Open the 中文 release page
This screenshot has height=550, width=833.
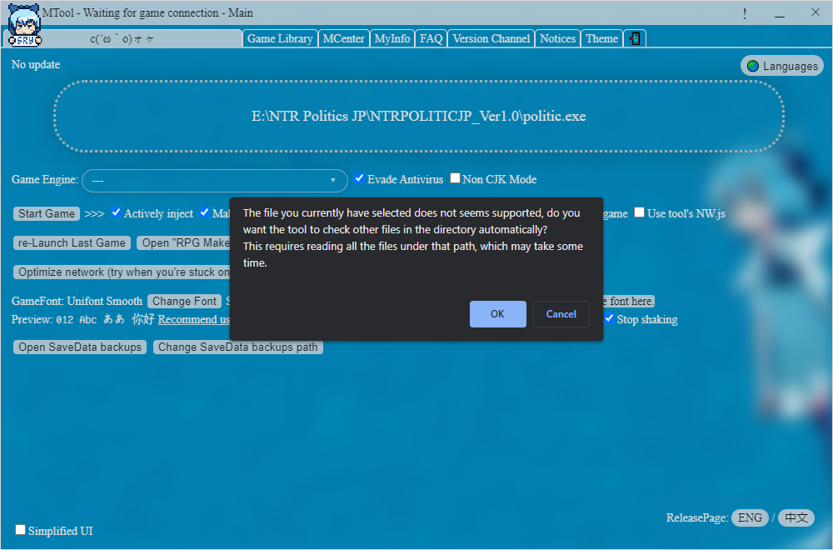tap(796, 517)
